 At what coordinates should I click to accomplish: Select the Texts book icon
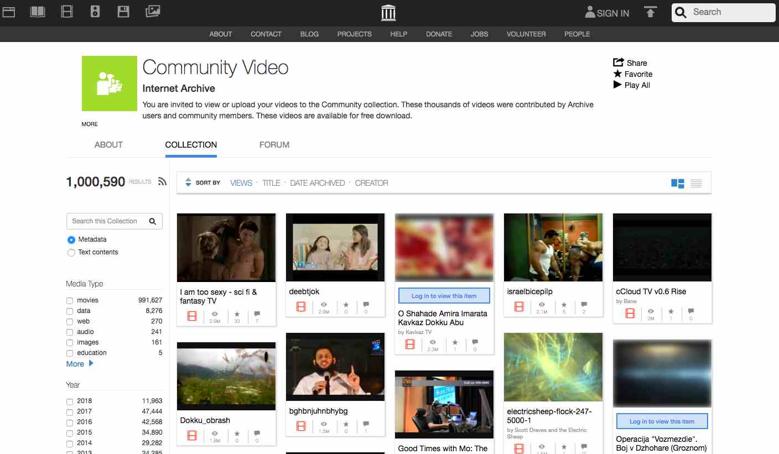[x=38, y=12]
